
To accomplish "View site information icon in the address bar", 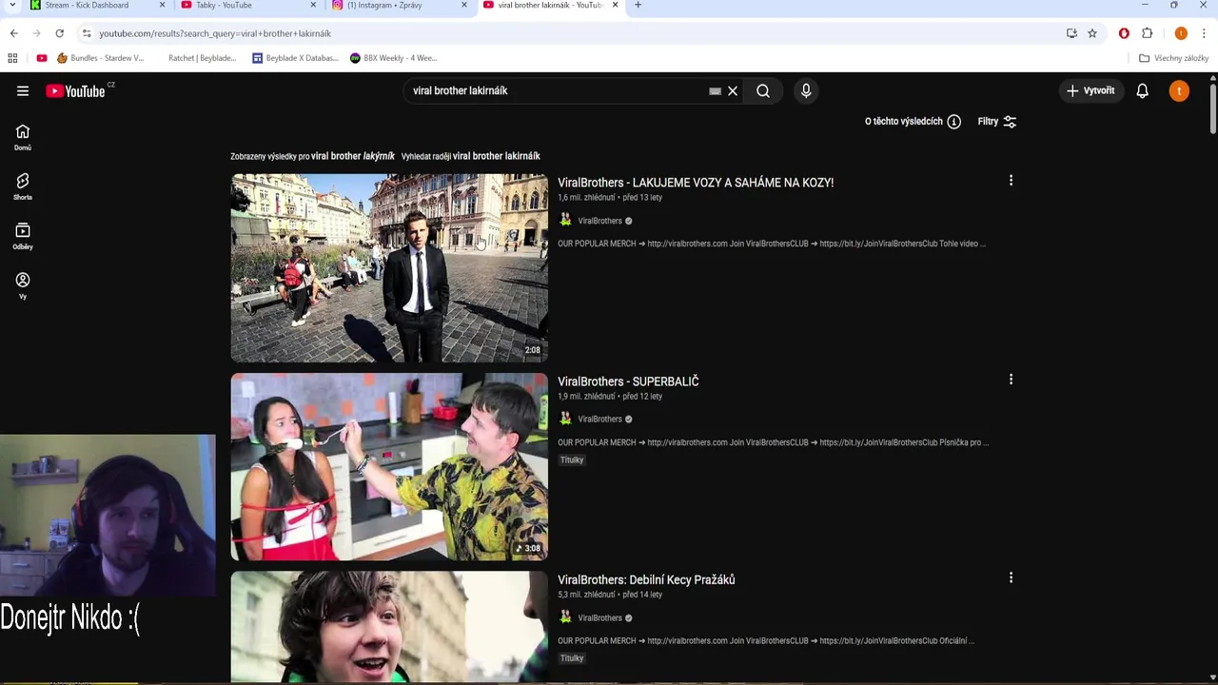I will pos(87,33).
